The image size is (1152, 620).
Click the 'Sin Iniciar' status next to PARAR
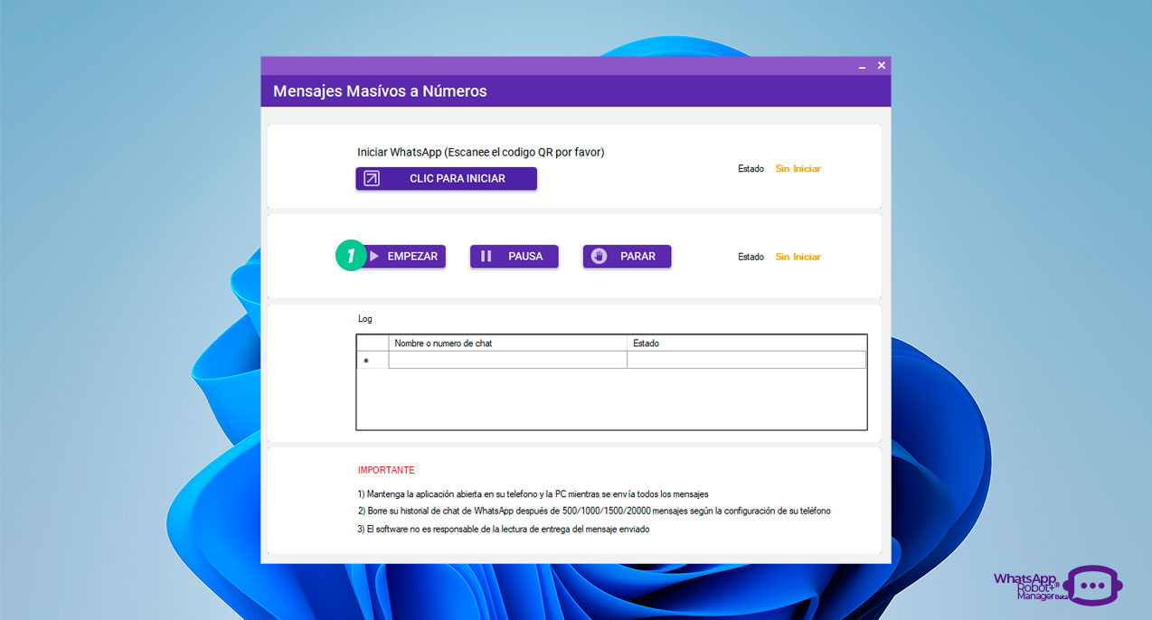(x=798, y=257)
